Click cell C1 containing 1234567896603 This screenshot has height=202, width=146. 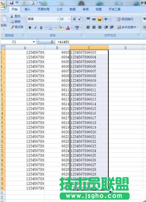(x=89, y=52)
